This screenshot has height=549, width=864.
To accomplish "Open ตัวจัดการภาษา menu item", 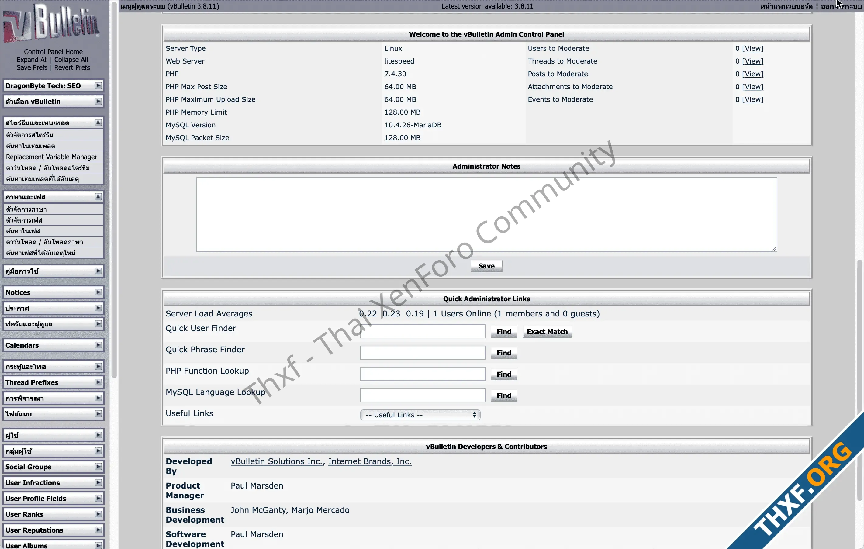I will pos(54,209).
